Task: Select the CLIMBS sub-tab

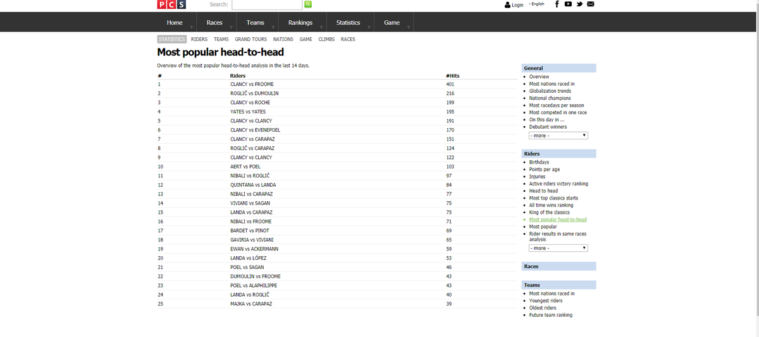Action: [326, 39]
